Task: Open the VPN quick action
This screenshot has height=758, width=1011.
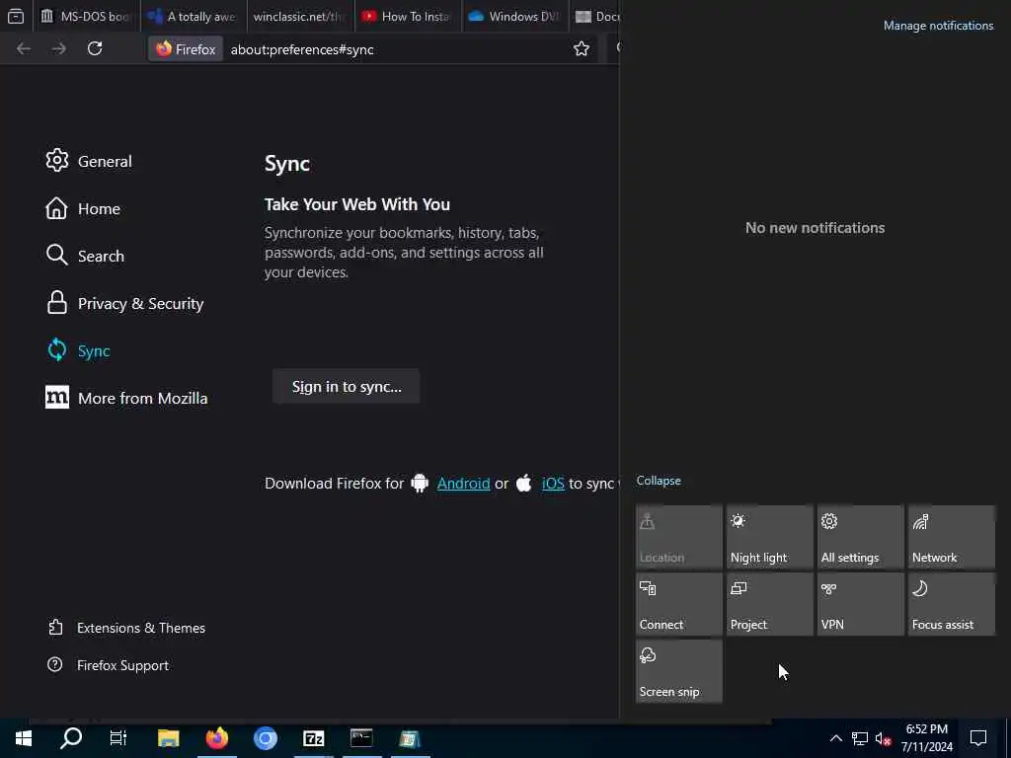Action: click(861, 604)
